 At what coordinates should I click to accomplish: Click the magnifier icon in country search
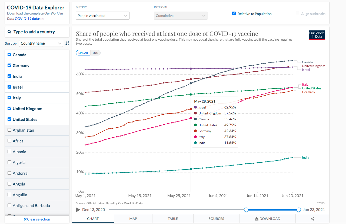click(x=9, y=32)
